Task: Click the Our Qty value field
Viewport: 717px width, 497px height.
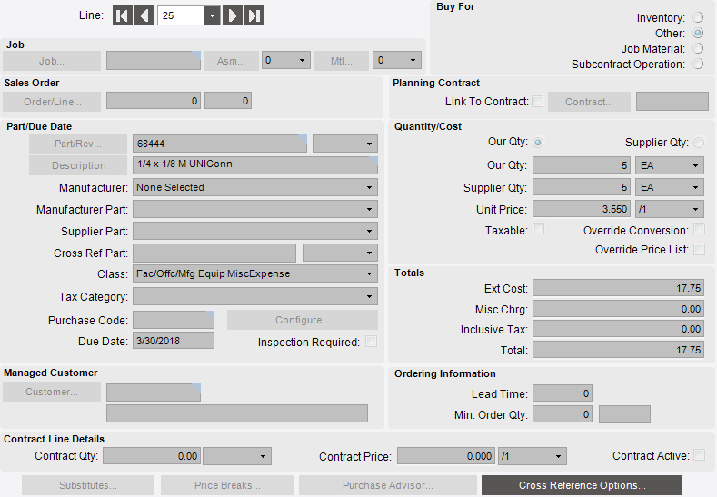Action: (582, 165)
